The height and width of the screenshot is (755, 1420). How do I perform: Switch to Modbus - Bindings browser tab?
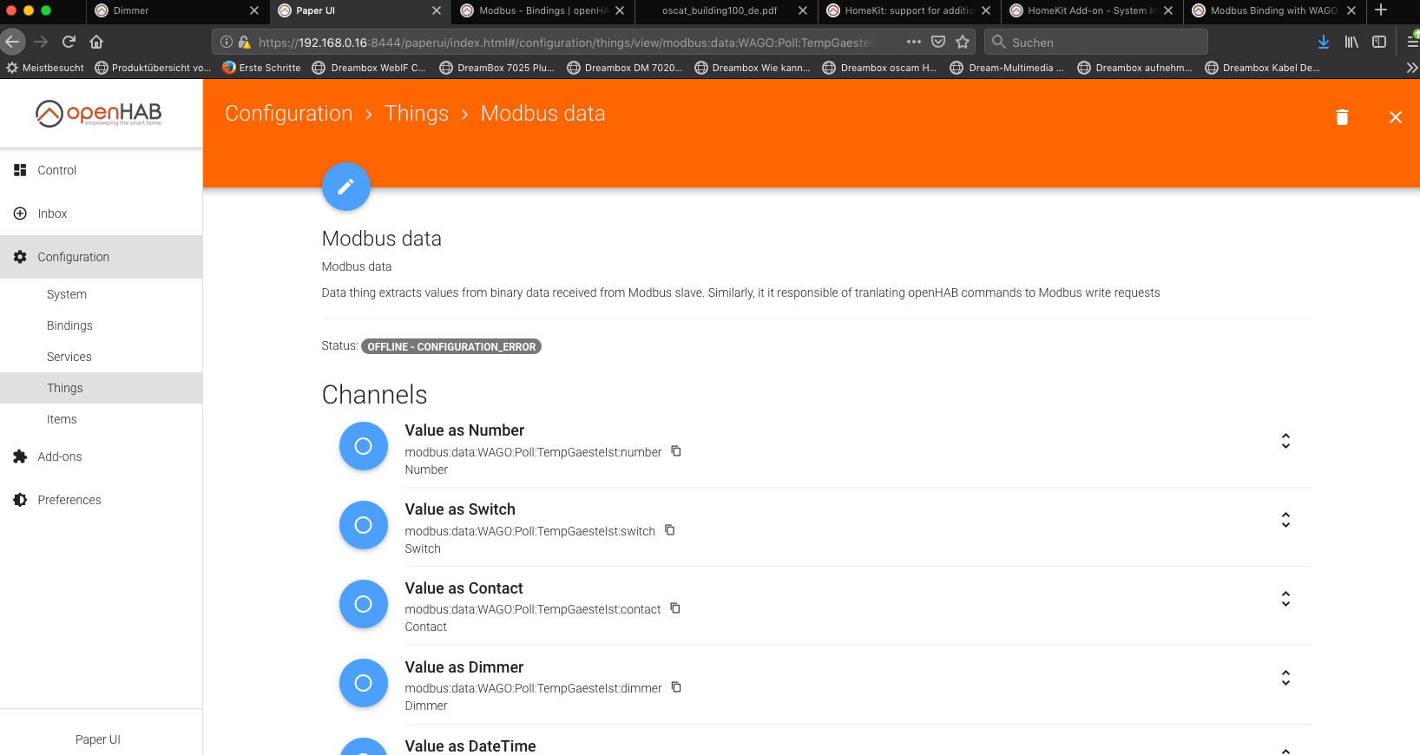click(542, 10)
